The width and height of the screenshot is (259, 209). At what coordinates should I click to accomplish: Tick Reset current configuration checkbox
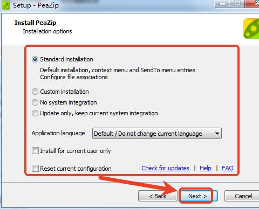(x=35, y=169)
